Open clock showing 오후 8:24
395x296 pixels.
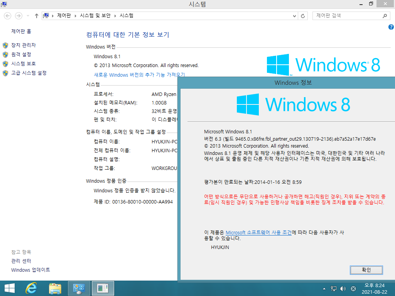374,289
